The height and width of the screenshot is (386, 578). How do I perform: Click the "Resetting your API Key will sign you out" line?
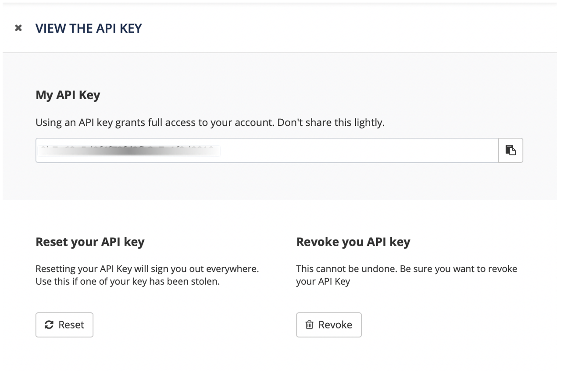(147, 268)
